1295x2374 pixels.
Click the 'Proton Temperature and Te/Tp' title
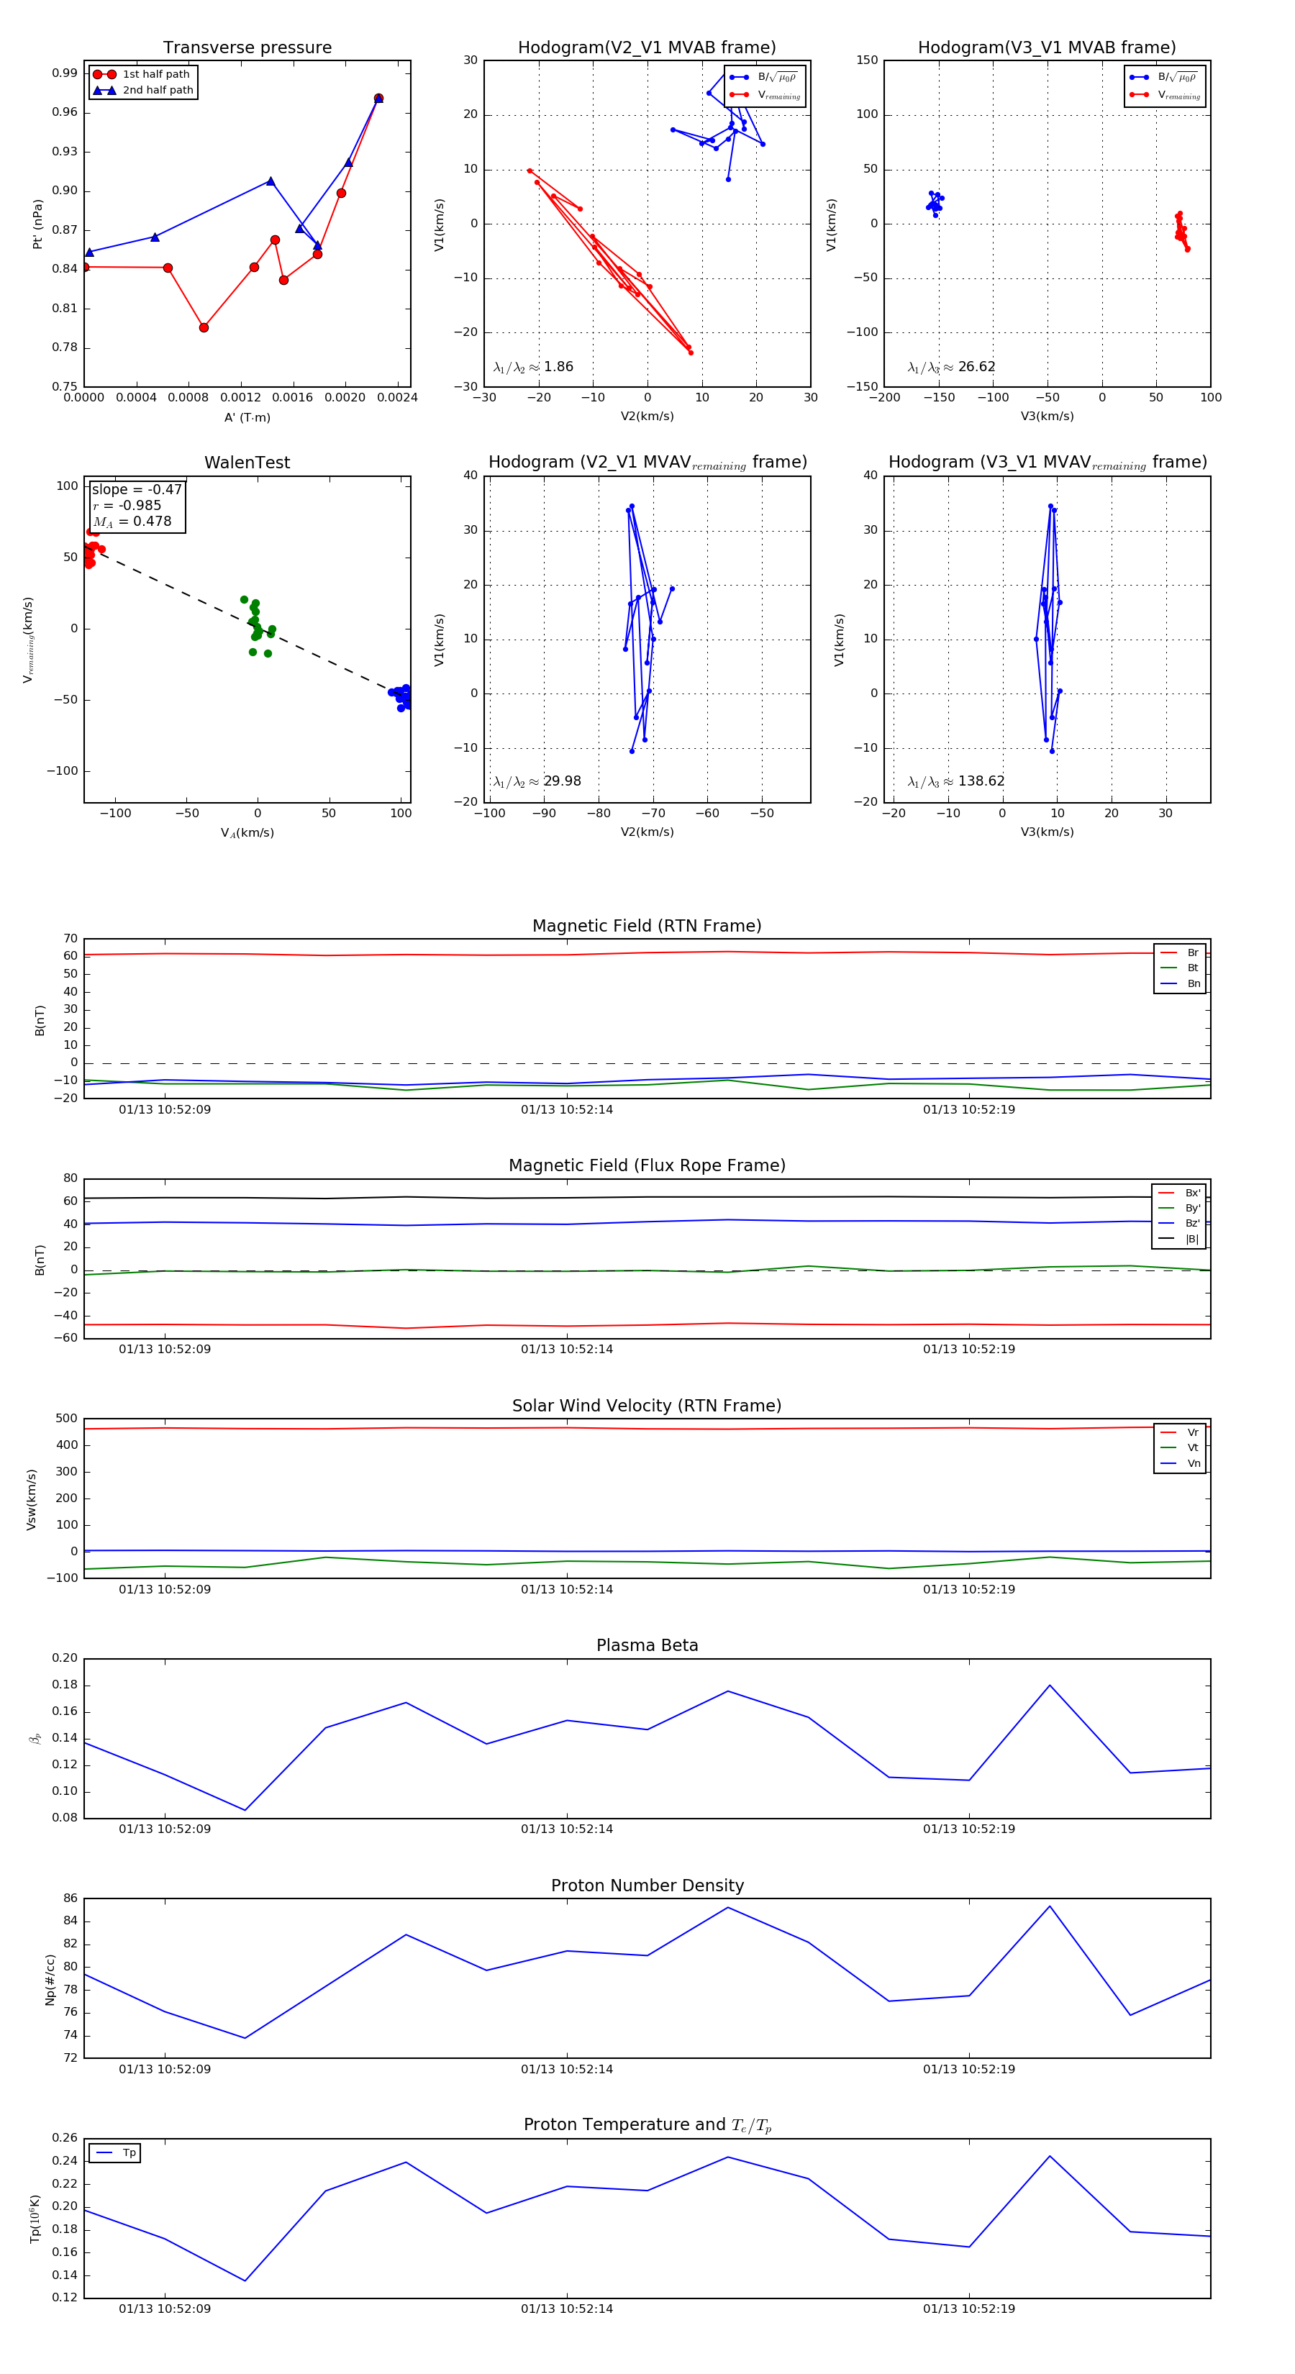pos(647,2125)
